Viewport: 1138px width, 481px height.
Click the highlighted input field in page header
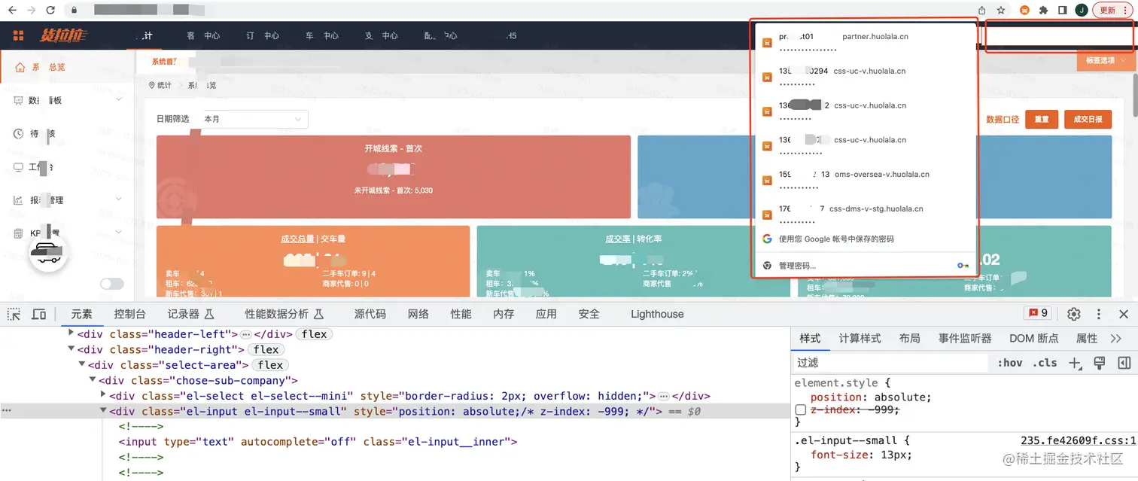pyautogui.click(x=1060, y=35)
